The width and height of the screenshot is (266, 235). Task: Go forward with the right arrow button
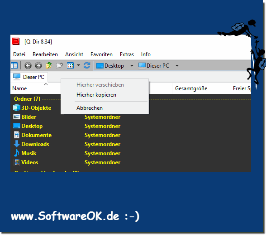pos(38,65)
